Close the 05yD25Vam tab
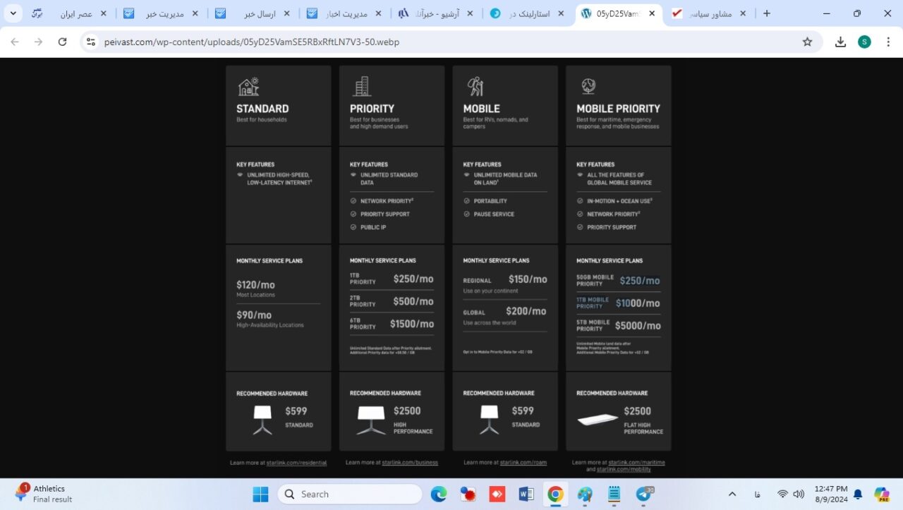 [x=652, y=13]
